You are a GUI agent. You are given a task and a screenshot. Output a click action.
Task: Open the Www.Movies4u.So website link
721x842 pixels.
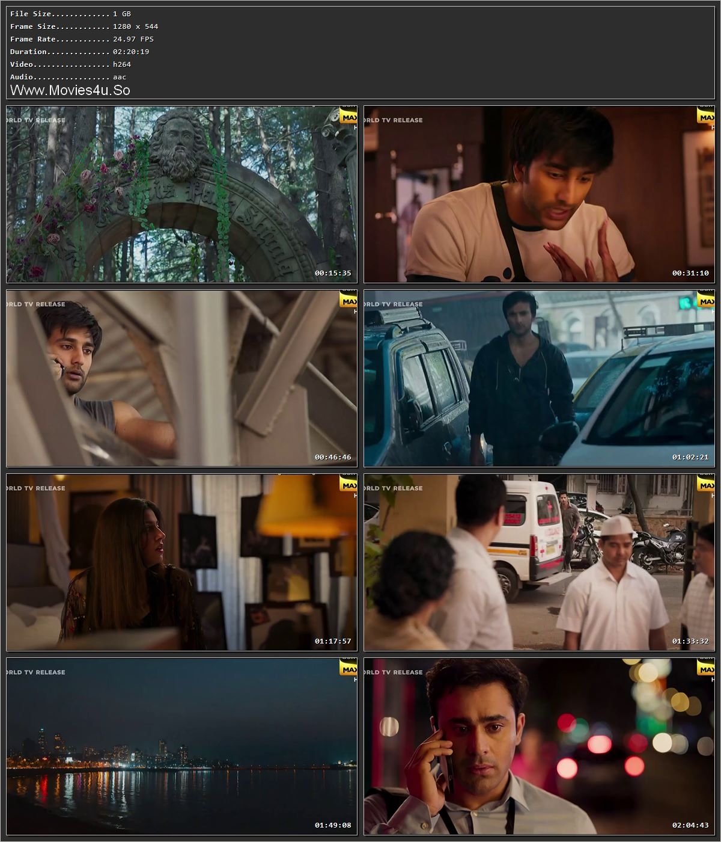coord(69,90)
